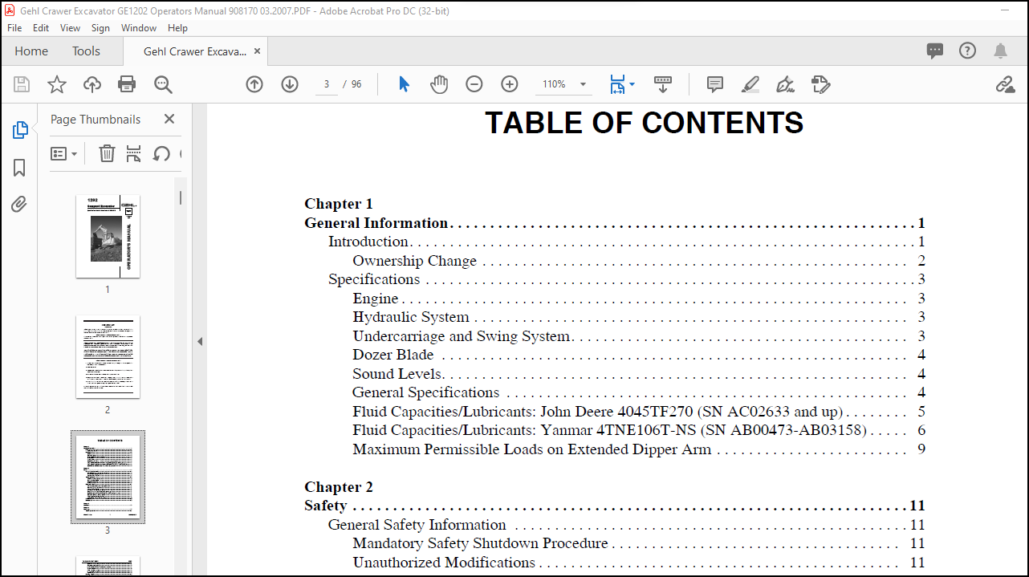Open thumbnails options dropdown
Viewport: 1029px width, 577px height.
click(x=64, y=153)
